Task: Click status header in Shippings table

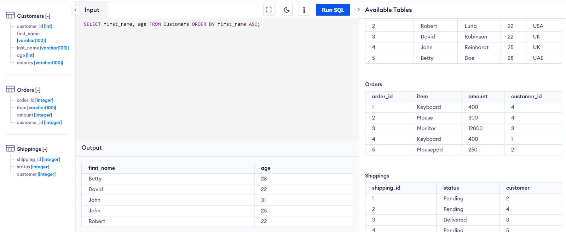Action: pyautogui.click(x=451, y=188)
